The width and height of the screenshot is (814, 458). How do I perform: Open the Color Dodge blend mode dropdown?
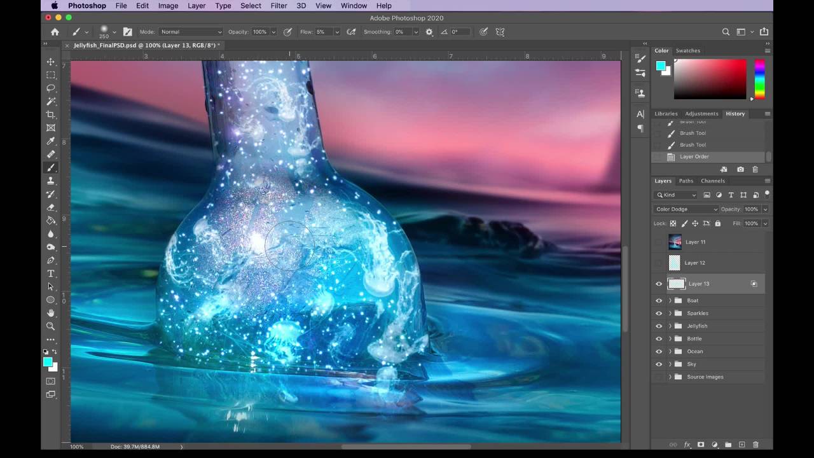coord(686,209)
